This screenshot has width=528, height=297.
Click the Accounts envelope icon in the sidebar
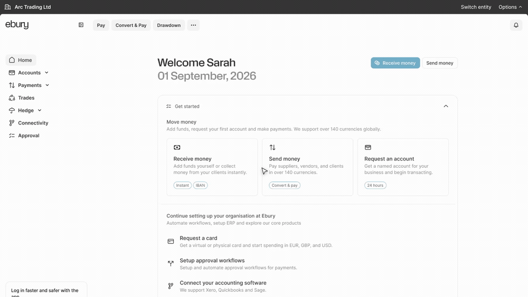point(12,73)
